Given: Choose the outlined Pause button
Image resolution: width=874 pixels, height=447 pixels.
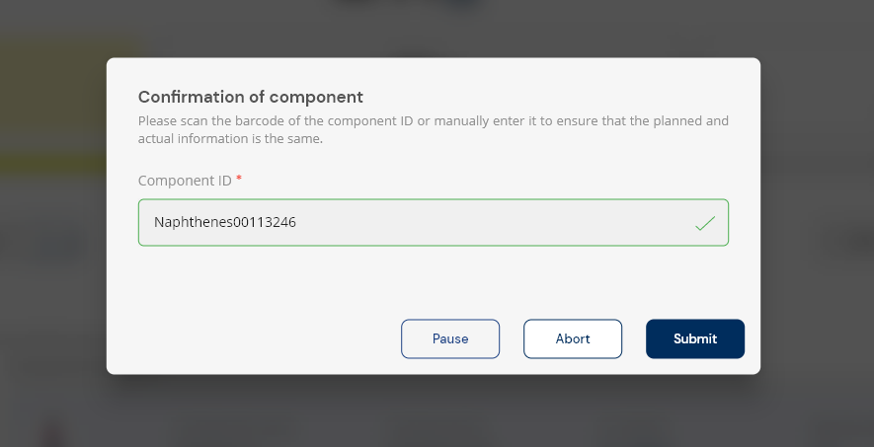Looking at the screenshot, I should click(450, 338).
